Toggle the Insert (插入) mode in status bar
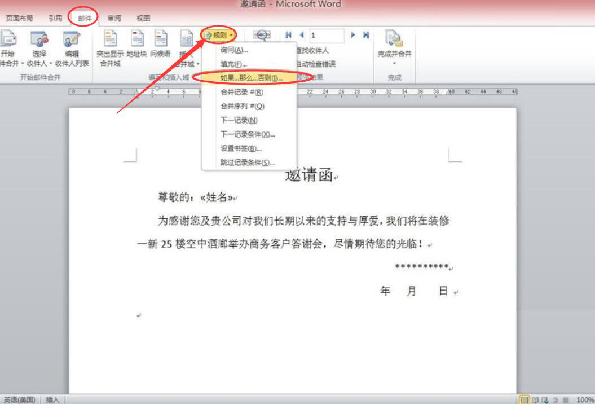The image size is (595, 404). pos(53,400)
